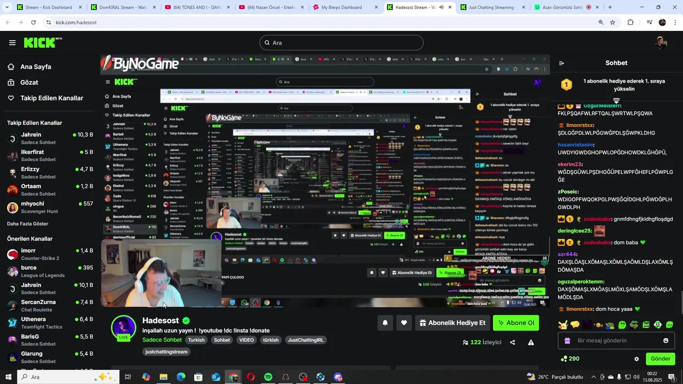This screenshot has height=384, width=683.
Task: Open the mhyochi channel
Action: (x=50, y=207)
